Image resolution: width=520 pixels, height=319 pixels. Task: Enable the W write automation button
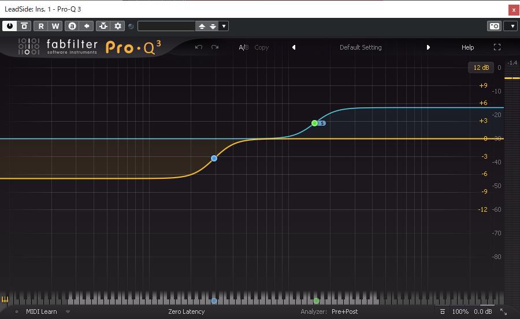[x=55, y=26]
